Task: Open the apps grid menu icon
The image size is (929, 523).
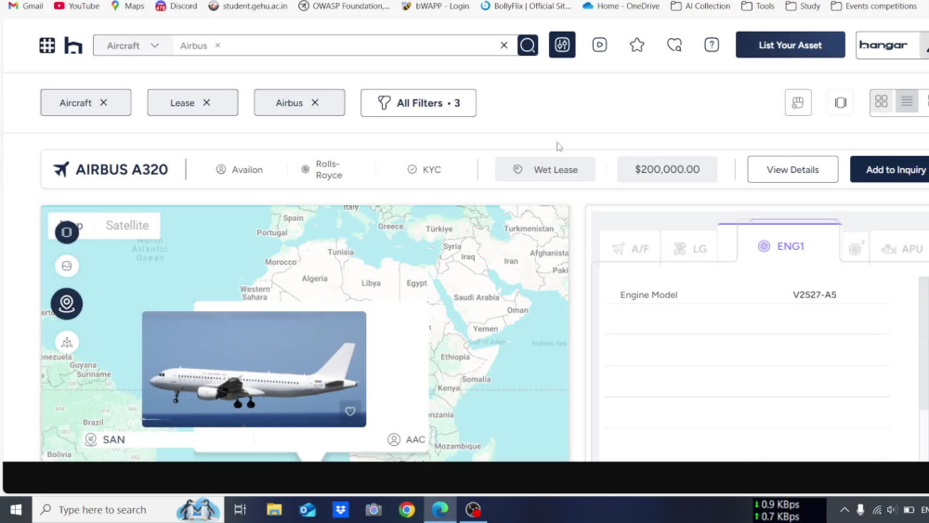Action: point(46,46)
